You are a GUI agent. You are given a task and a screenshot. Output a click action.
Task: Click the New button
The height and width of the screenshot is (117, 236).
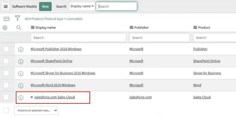coord(45,7)
